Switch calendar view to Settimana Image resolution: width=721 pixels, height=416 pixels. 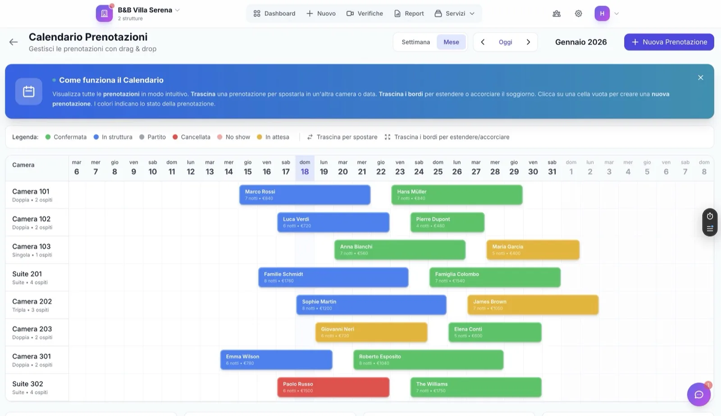tap(415, 42)
